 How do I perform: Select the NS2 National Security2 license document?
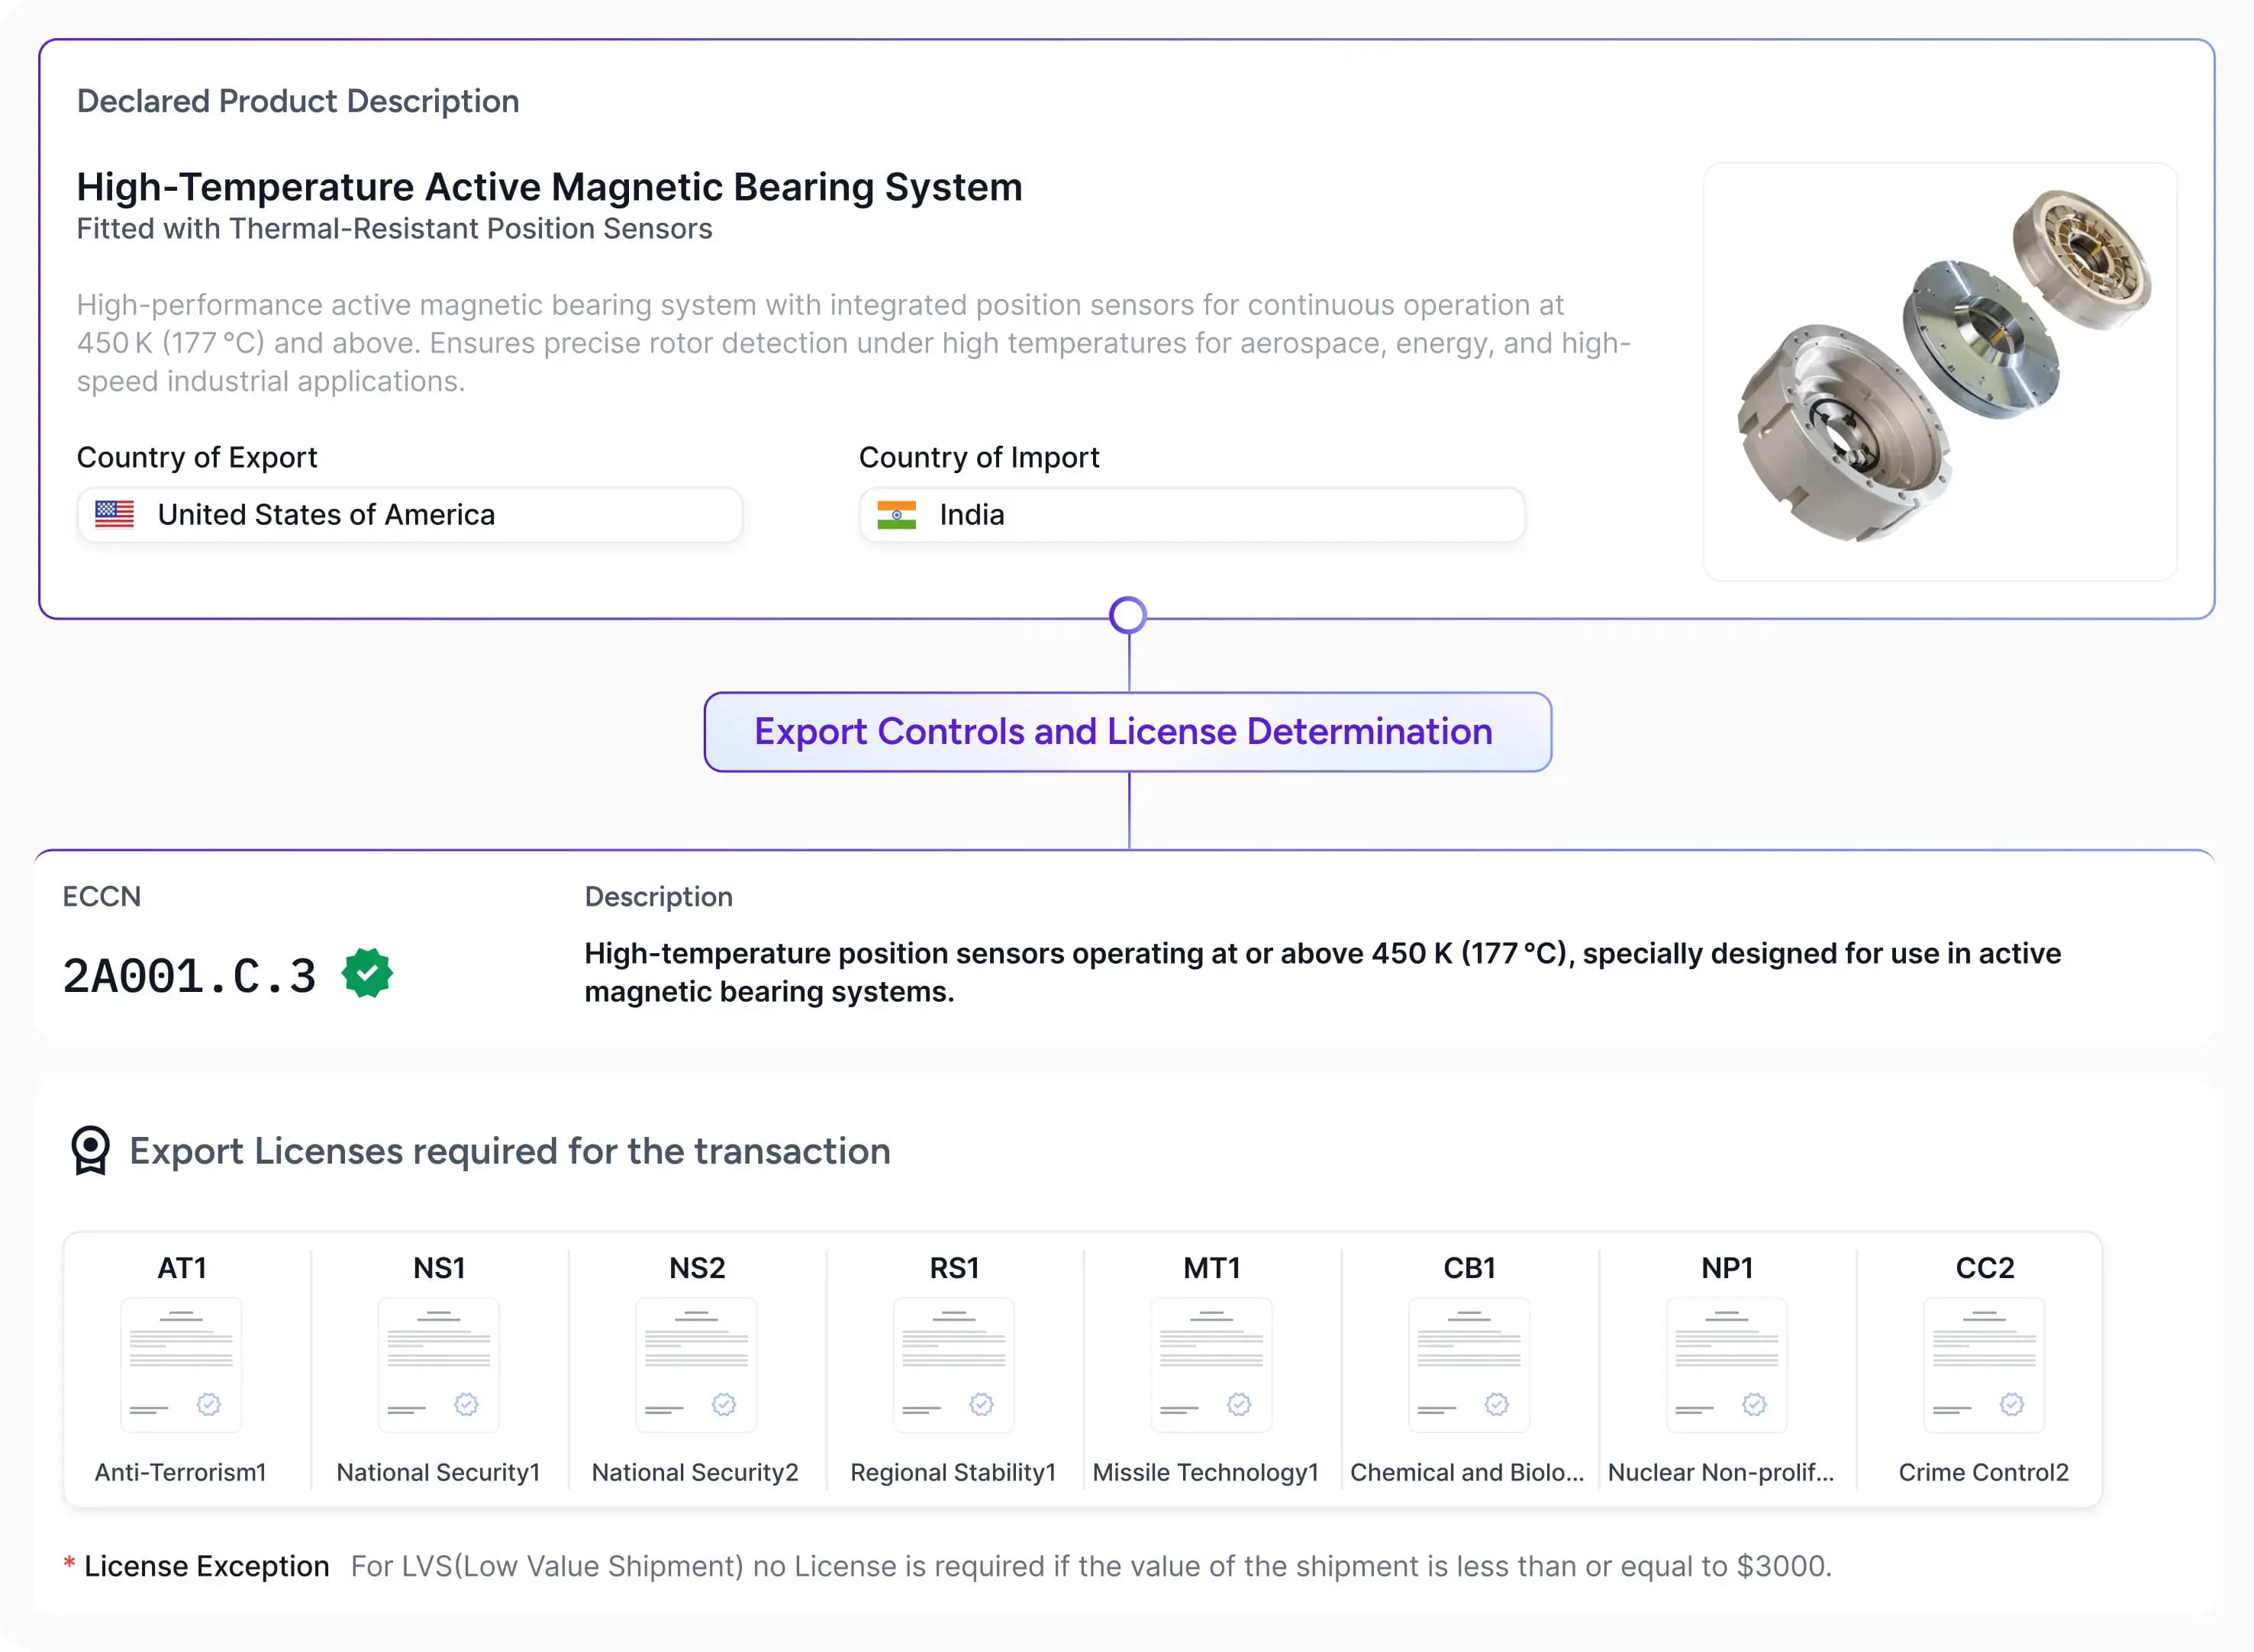coord(696,1364)
